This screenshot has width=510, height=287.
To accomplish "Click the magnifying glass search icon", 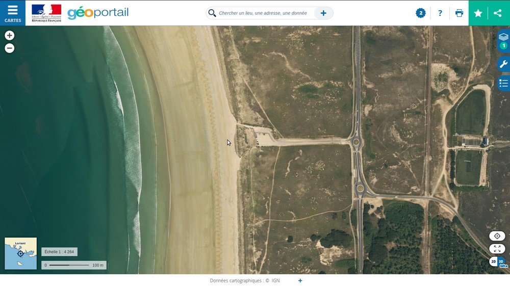I will pyautogui.click(x=212, y=13).
